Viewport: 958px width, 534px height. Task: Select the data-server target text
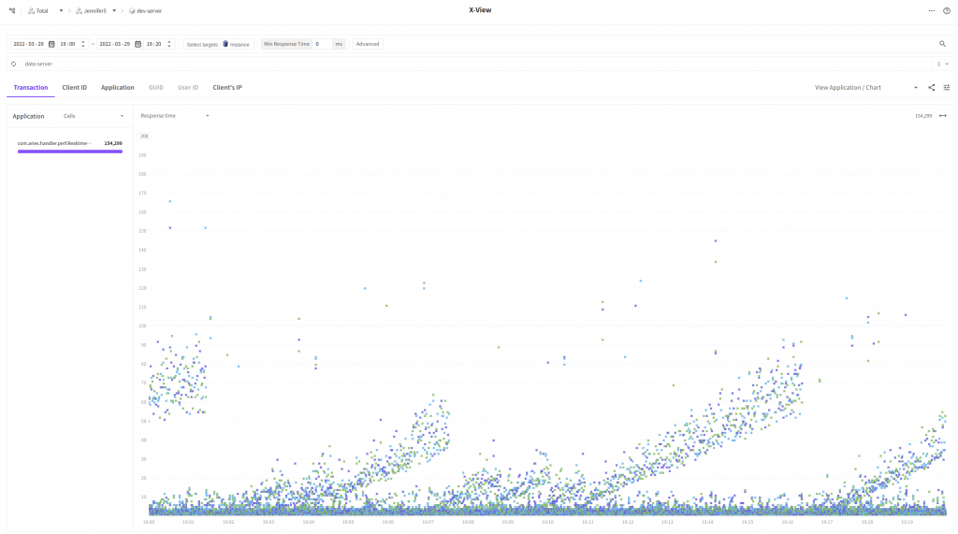click(x=38, y=64)
